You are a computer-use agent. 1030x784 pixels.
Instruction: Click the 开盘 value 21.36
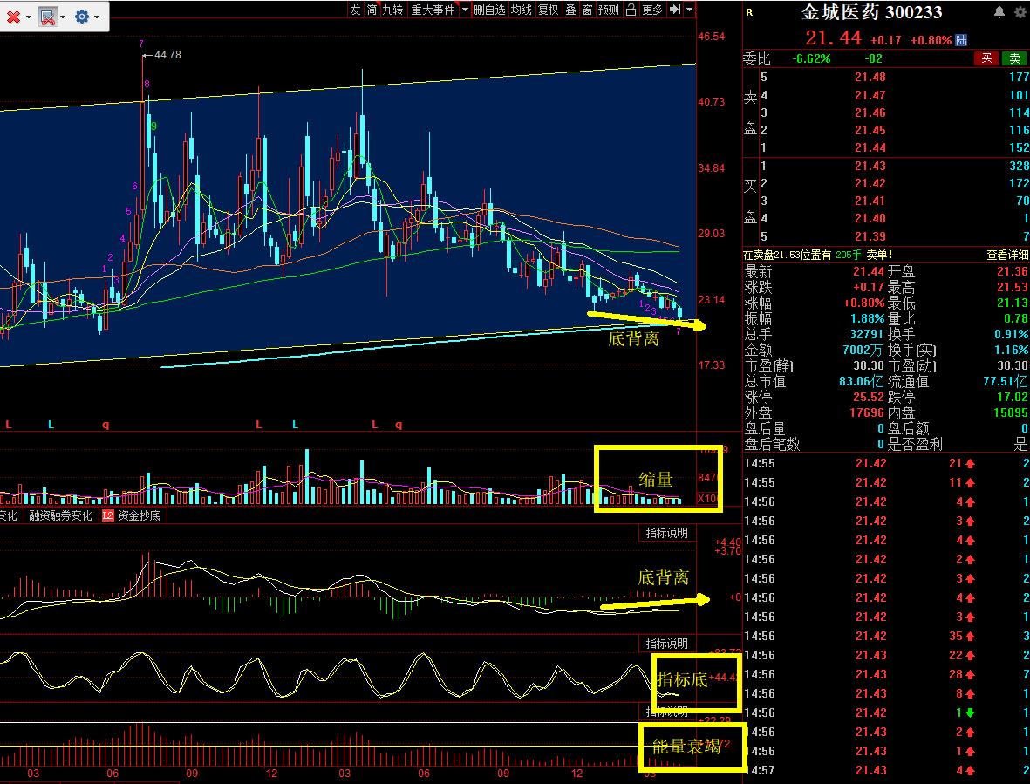tap(1013, 271)
